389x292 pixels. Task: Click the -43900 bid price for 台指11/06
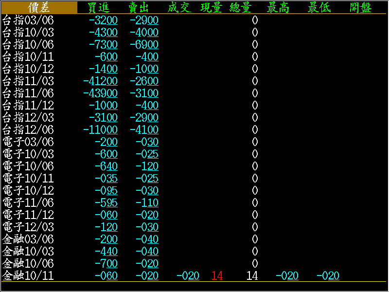pos(101,93)
